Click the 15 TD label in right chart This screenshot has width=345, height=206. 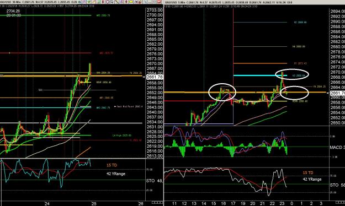coord(308,172)
